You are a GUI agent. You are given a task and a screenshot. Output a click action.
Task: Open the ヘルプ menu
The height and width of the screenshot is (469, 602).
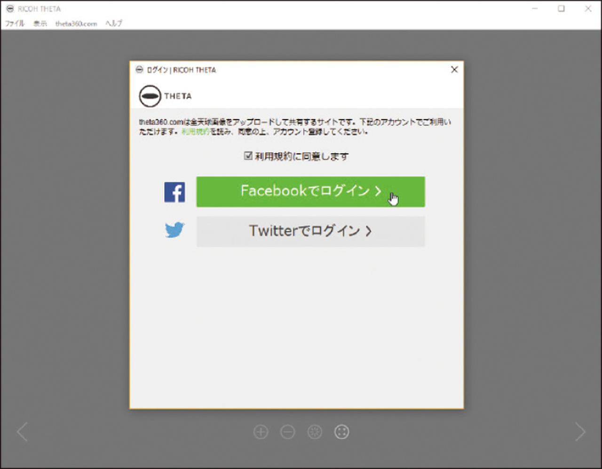(x=114, y=24)
